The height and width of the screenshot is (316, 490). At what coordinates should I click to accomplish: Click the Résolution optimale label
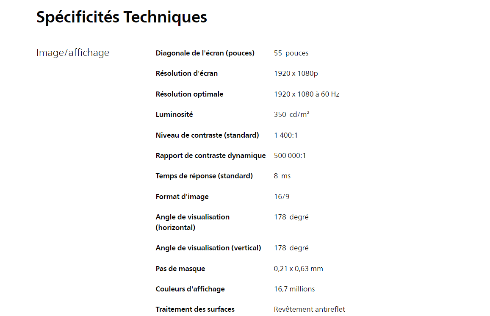tap(189, 94)
